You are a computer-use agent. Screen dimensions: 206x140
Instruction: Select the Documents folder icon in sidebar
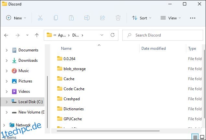(14, 50)
